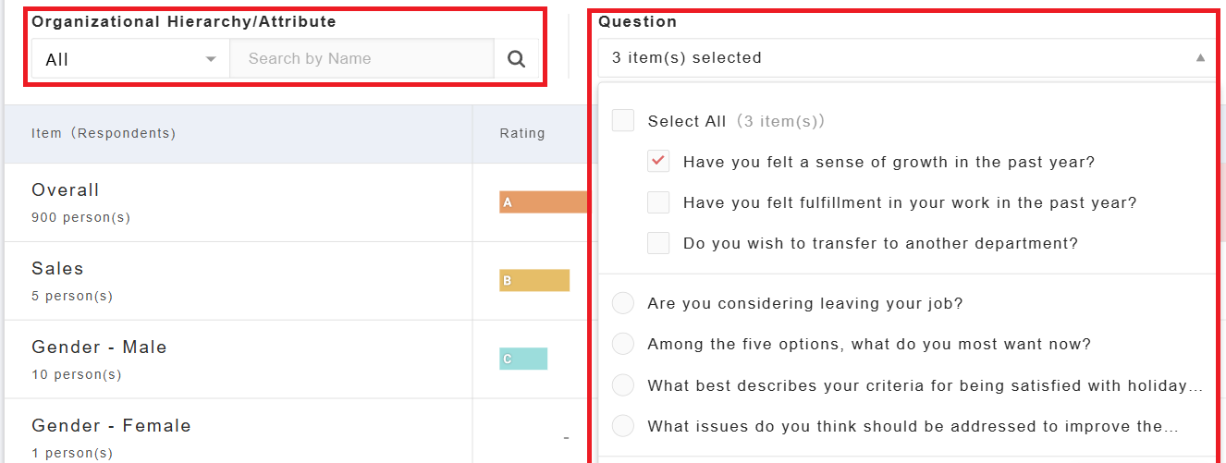This screenshot has width=1226, height=463.
Task: Click the orange A rating bar
Action: 544,201
